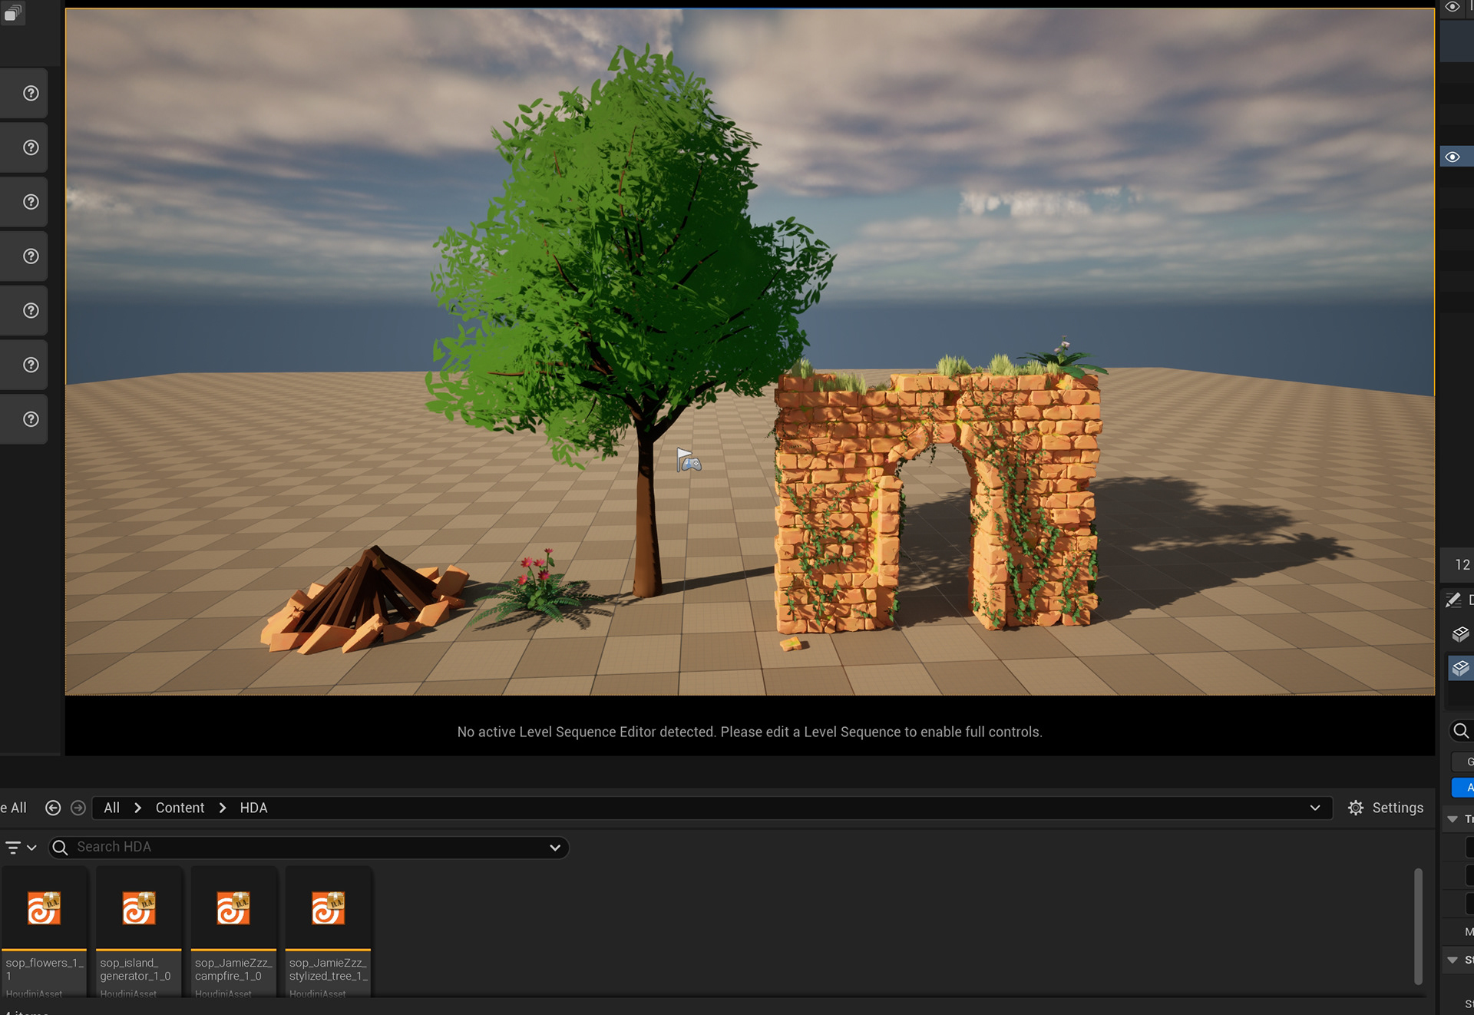
Task: Click the forward arrow in Content Browser
Action: [78, 808]
